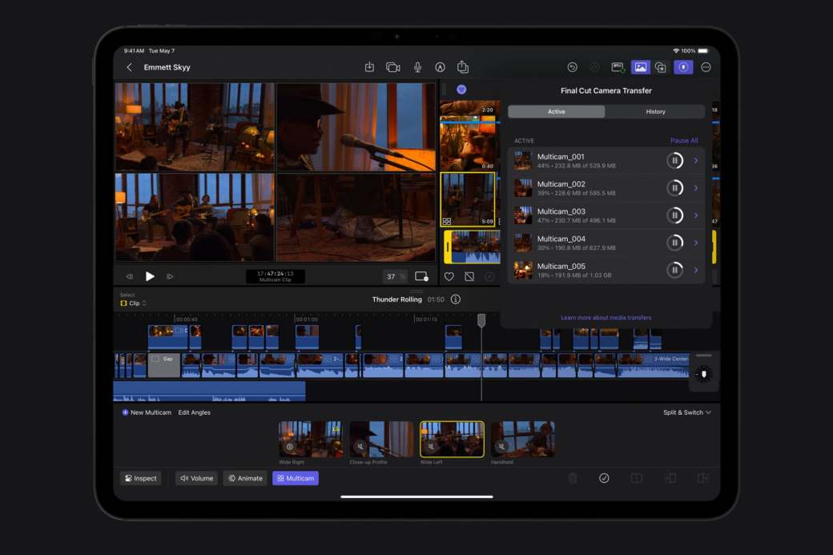Open the 37% viewer zoom dropdown
This screenshot has height=555, width=833.
395,277
